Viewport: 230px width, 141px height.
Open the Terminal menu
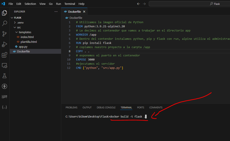(70, 4)
